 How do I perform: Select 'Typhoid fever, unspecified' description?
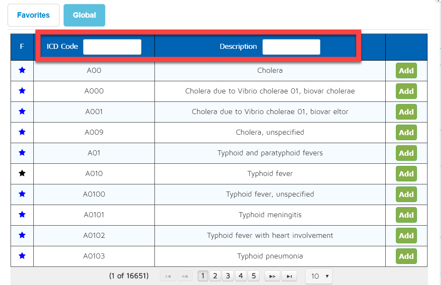[x=270, y=194]
